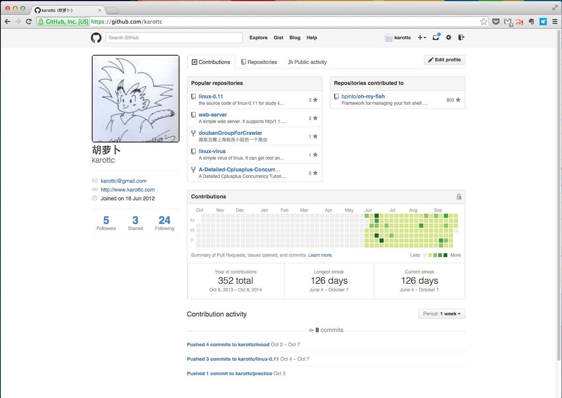Screen dimensions: 562x398
Task: Click the Evernote extension icon
Action: pos(531,22)
